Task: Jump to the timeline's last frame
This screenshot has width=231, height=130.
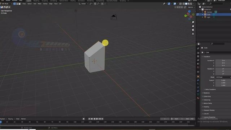Action: tap(103, 119)
